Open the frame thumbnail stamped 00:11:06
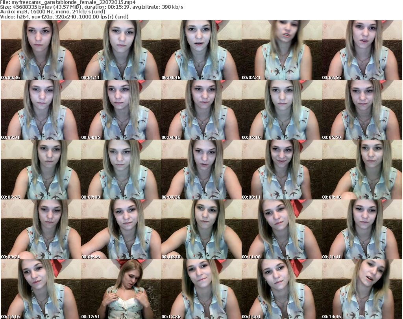Viewport: 403px width, 319px height. coord(281,229)
